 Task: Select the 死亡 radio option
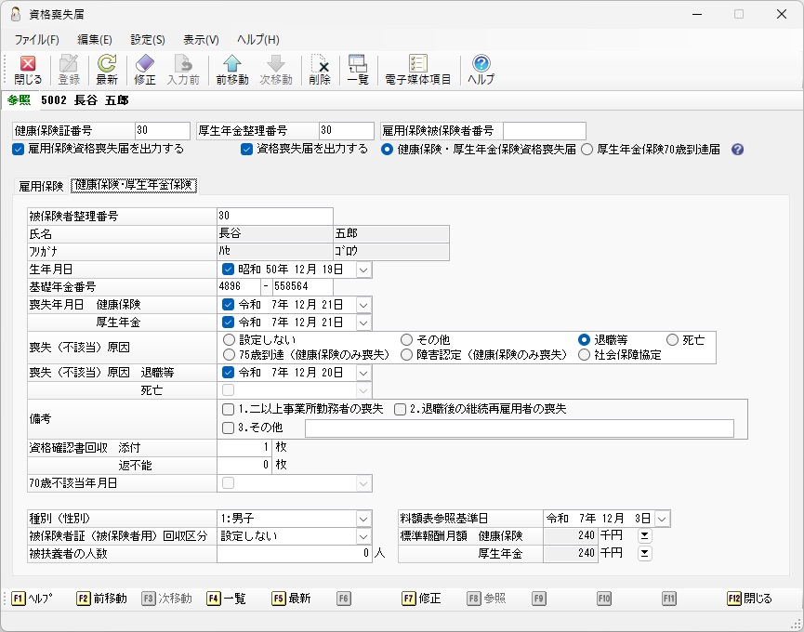(672, 340)
